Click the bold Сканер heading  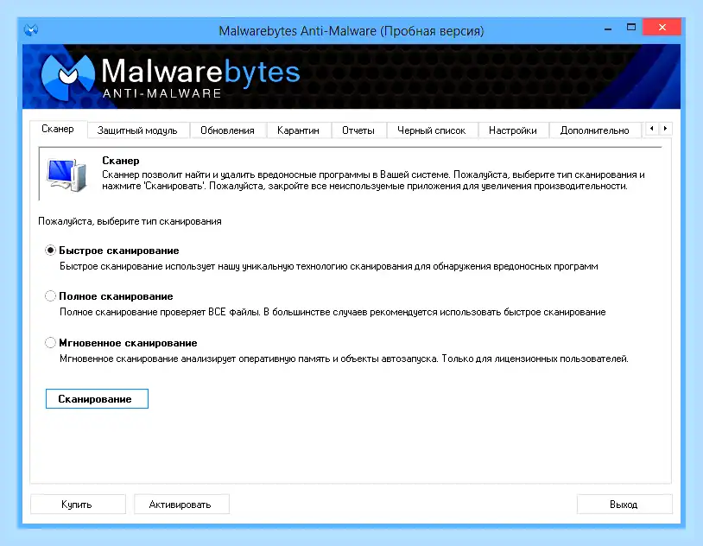121,161
